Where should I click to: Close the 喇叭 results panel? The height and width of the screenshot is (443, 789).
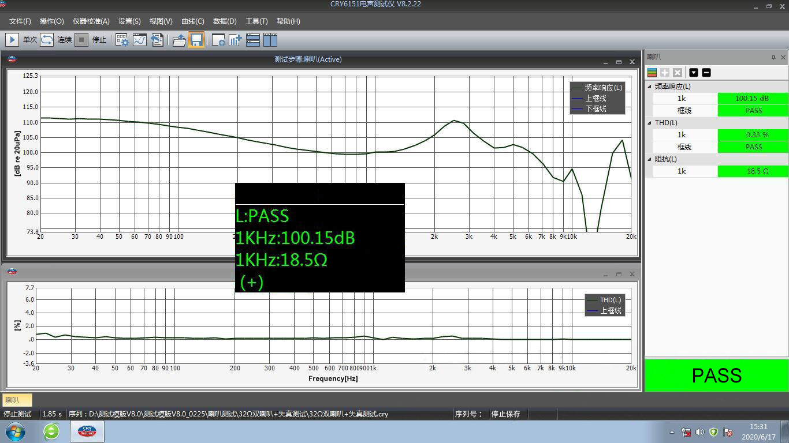(x=783, y=57)
